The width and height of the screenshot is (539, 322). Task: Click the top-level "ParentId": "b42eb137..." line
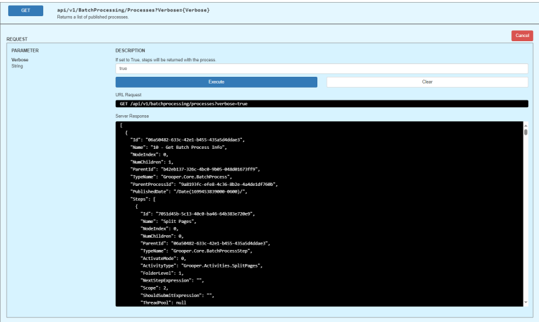[x=195, y=169]
